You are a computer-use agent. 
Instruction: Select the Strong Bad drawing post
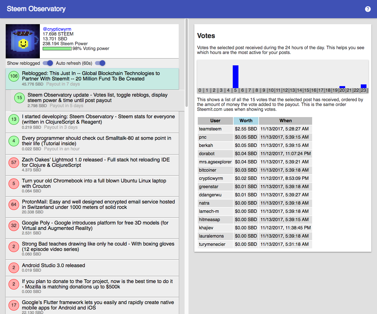pyautogui.click(x=92, y=249)
